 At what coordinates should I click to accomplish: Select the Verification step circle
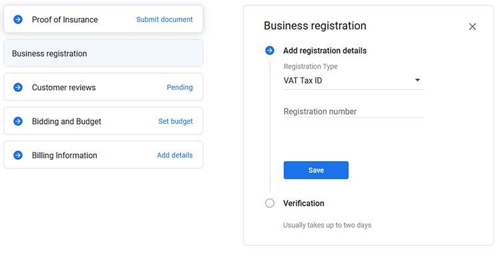pyautogui.click(x=270, y=203)
